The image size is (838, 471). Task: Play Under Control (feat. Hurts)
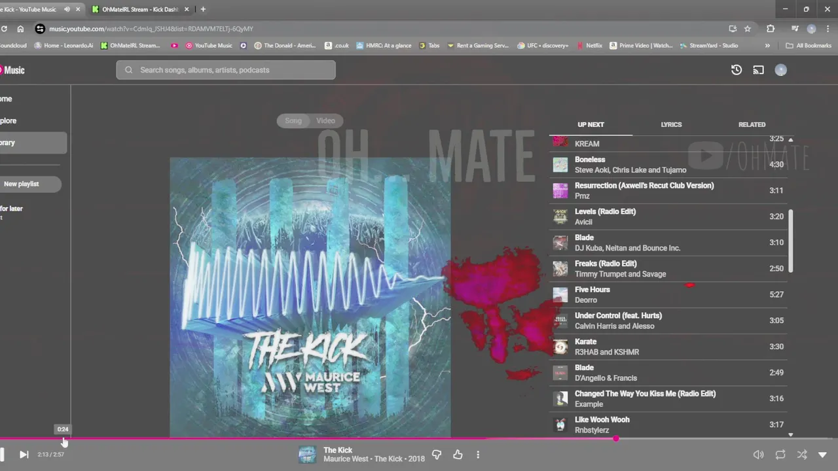click(x=668, y=321)
